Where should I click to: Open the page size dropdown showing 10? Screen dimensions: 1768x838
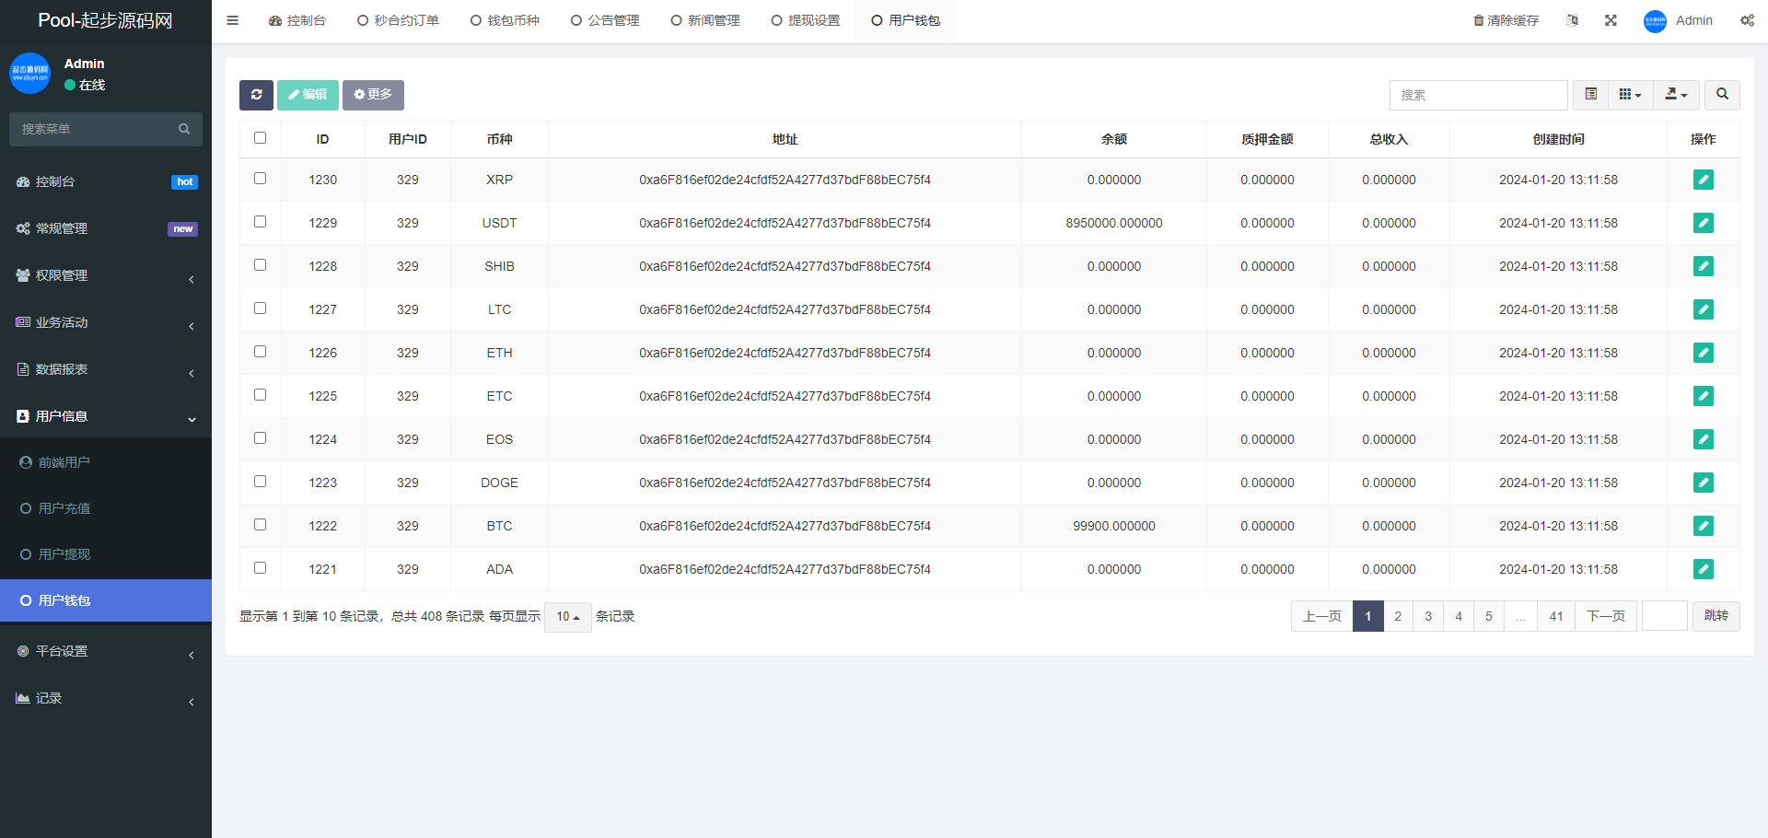[x=567, y=617]
